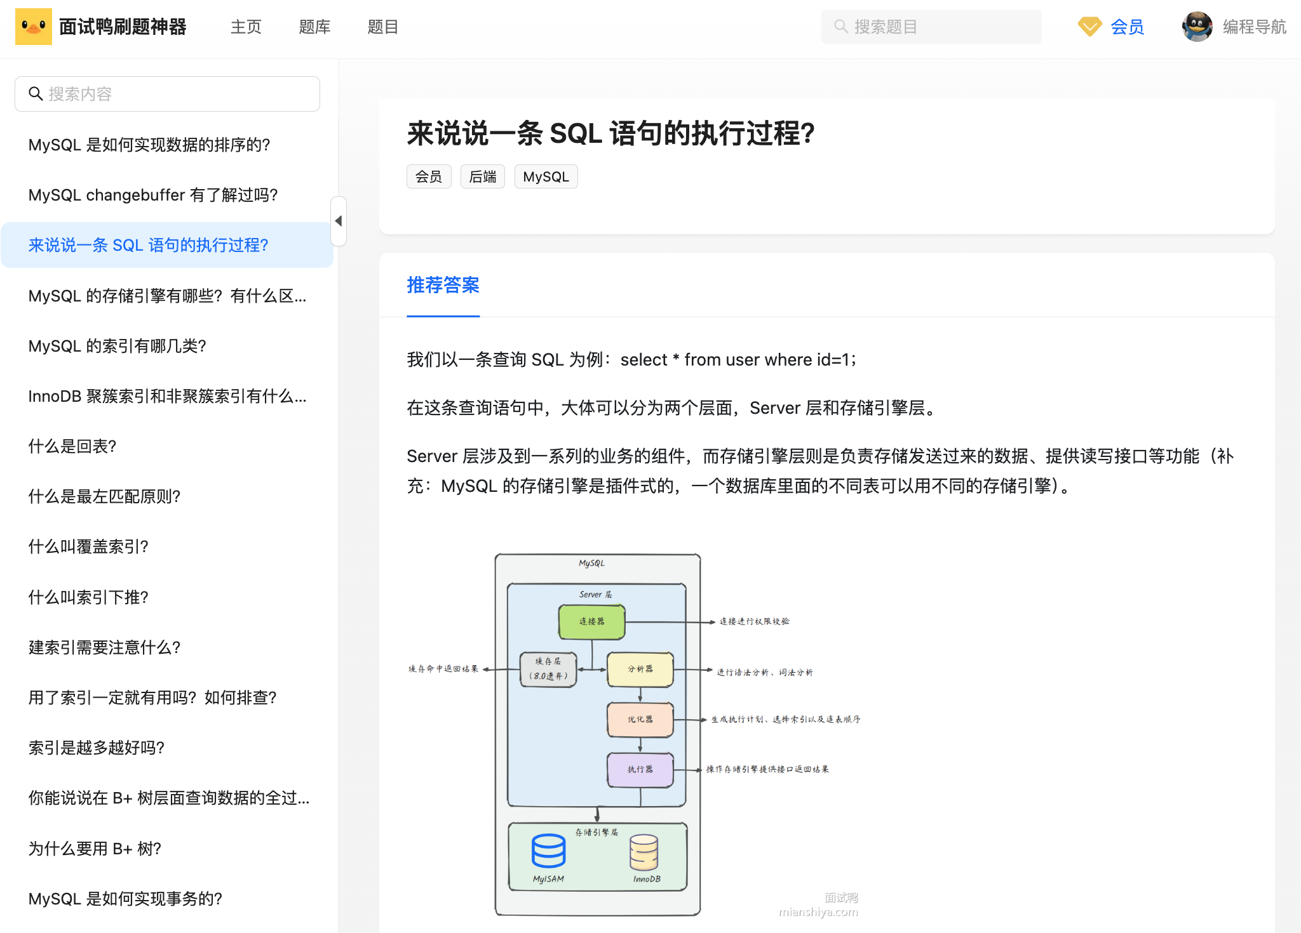Select the 推荐答案 tab
The width and height of the screenshot is (1301, 933).
443,286
